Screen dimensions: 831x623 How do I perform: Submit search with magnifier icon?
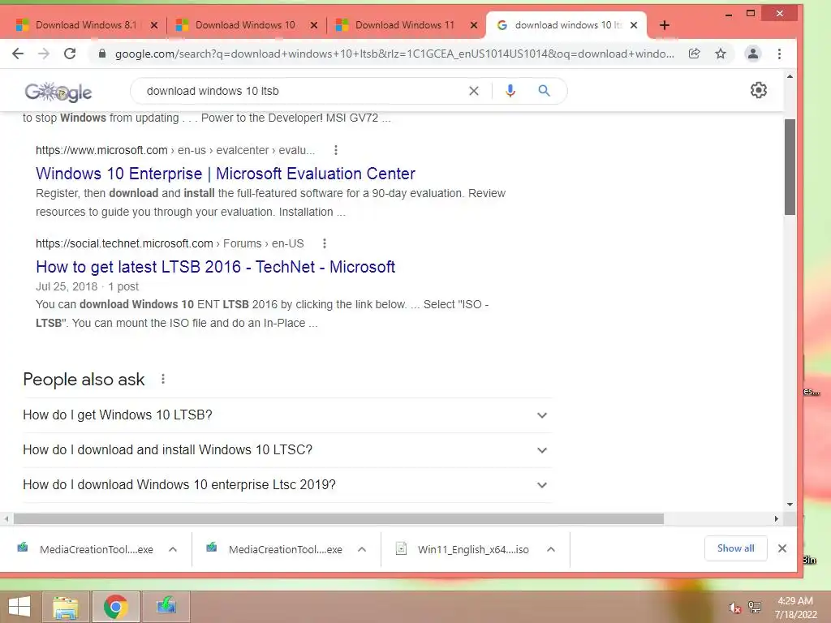[544, 91]
